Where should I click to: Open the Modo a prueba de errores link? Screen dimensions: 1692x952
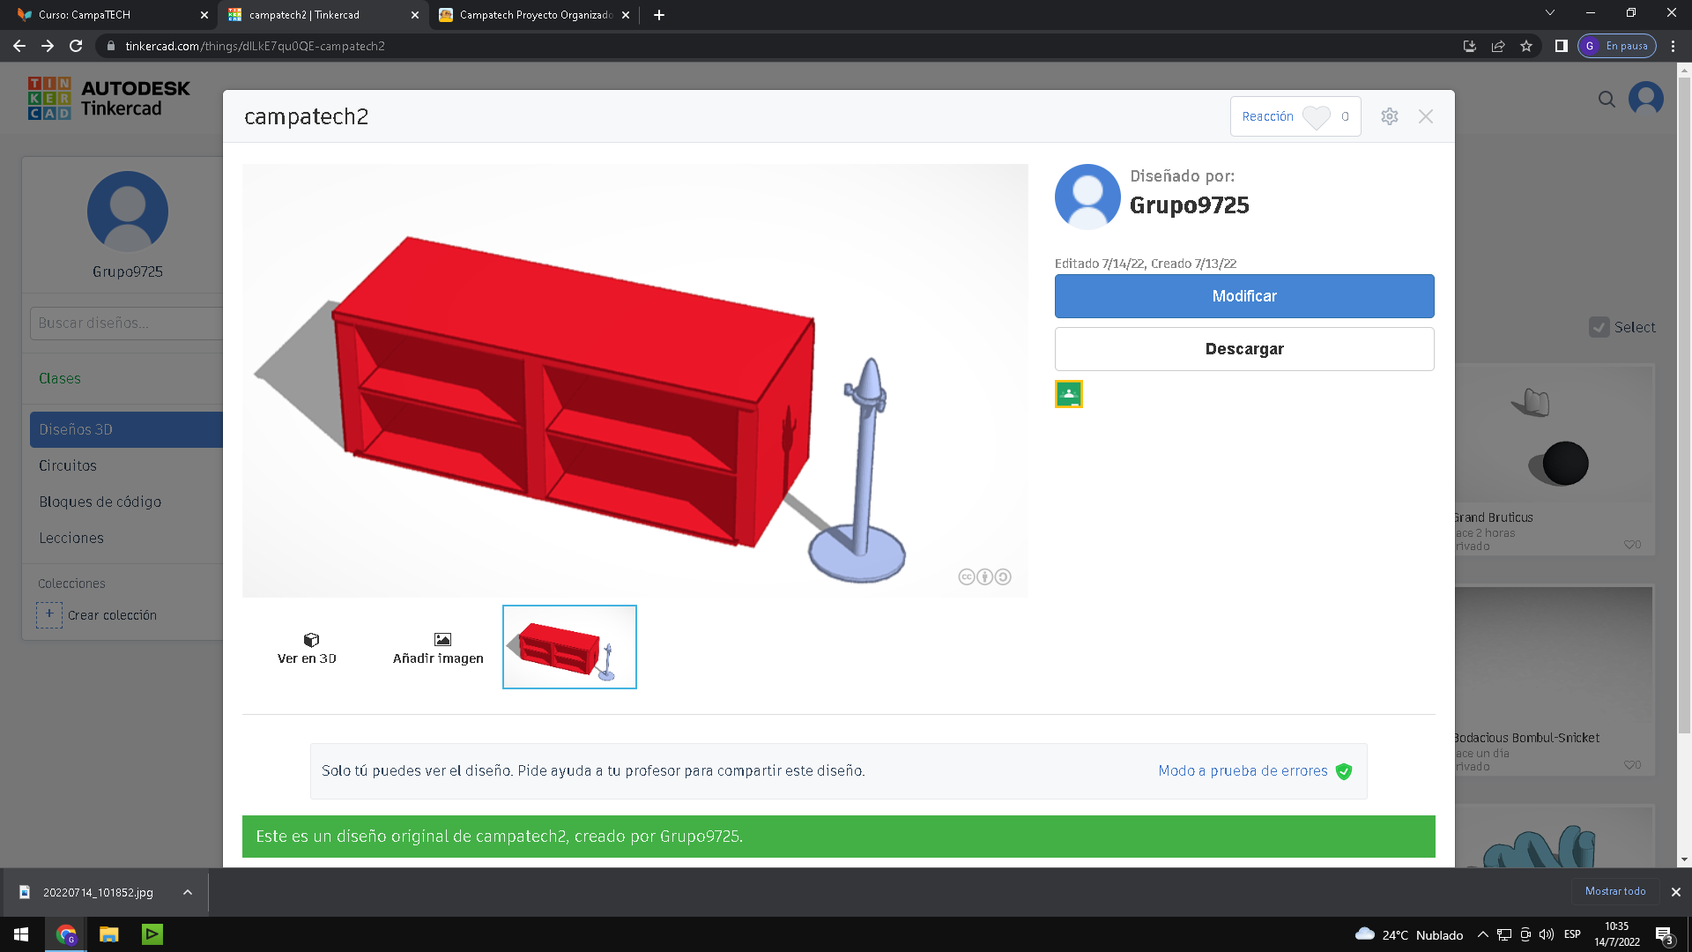click(x=1243, y=771)
